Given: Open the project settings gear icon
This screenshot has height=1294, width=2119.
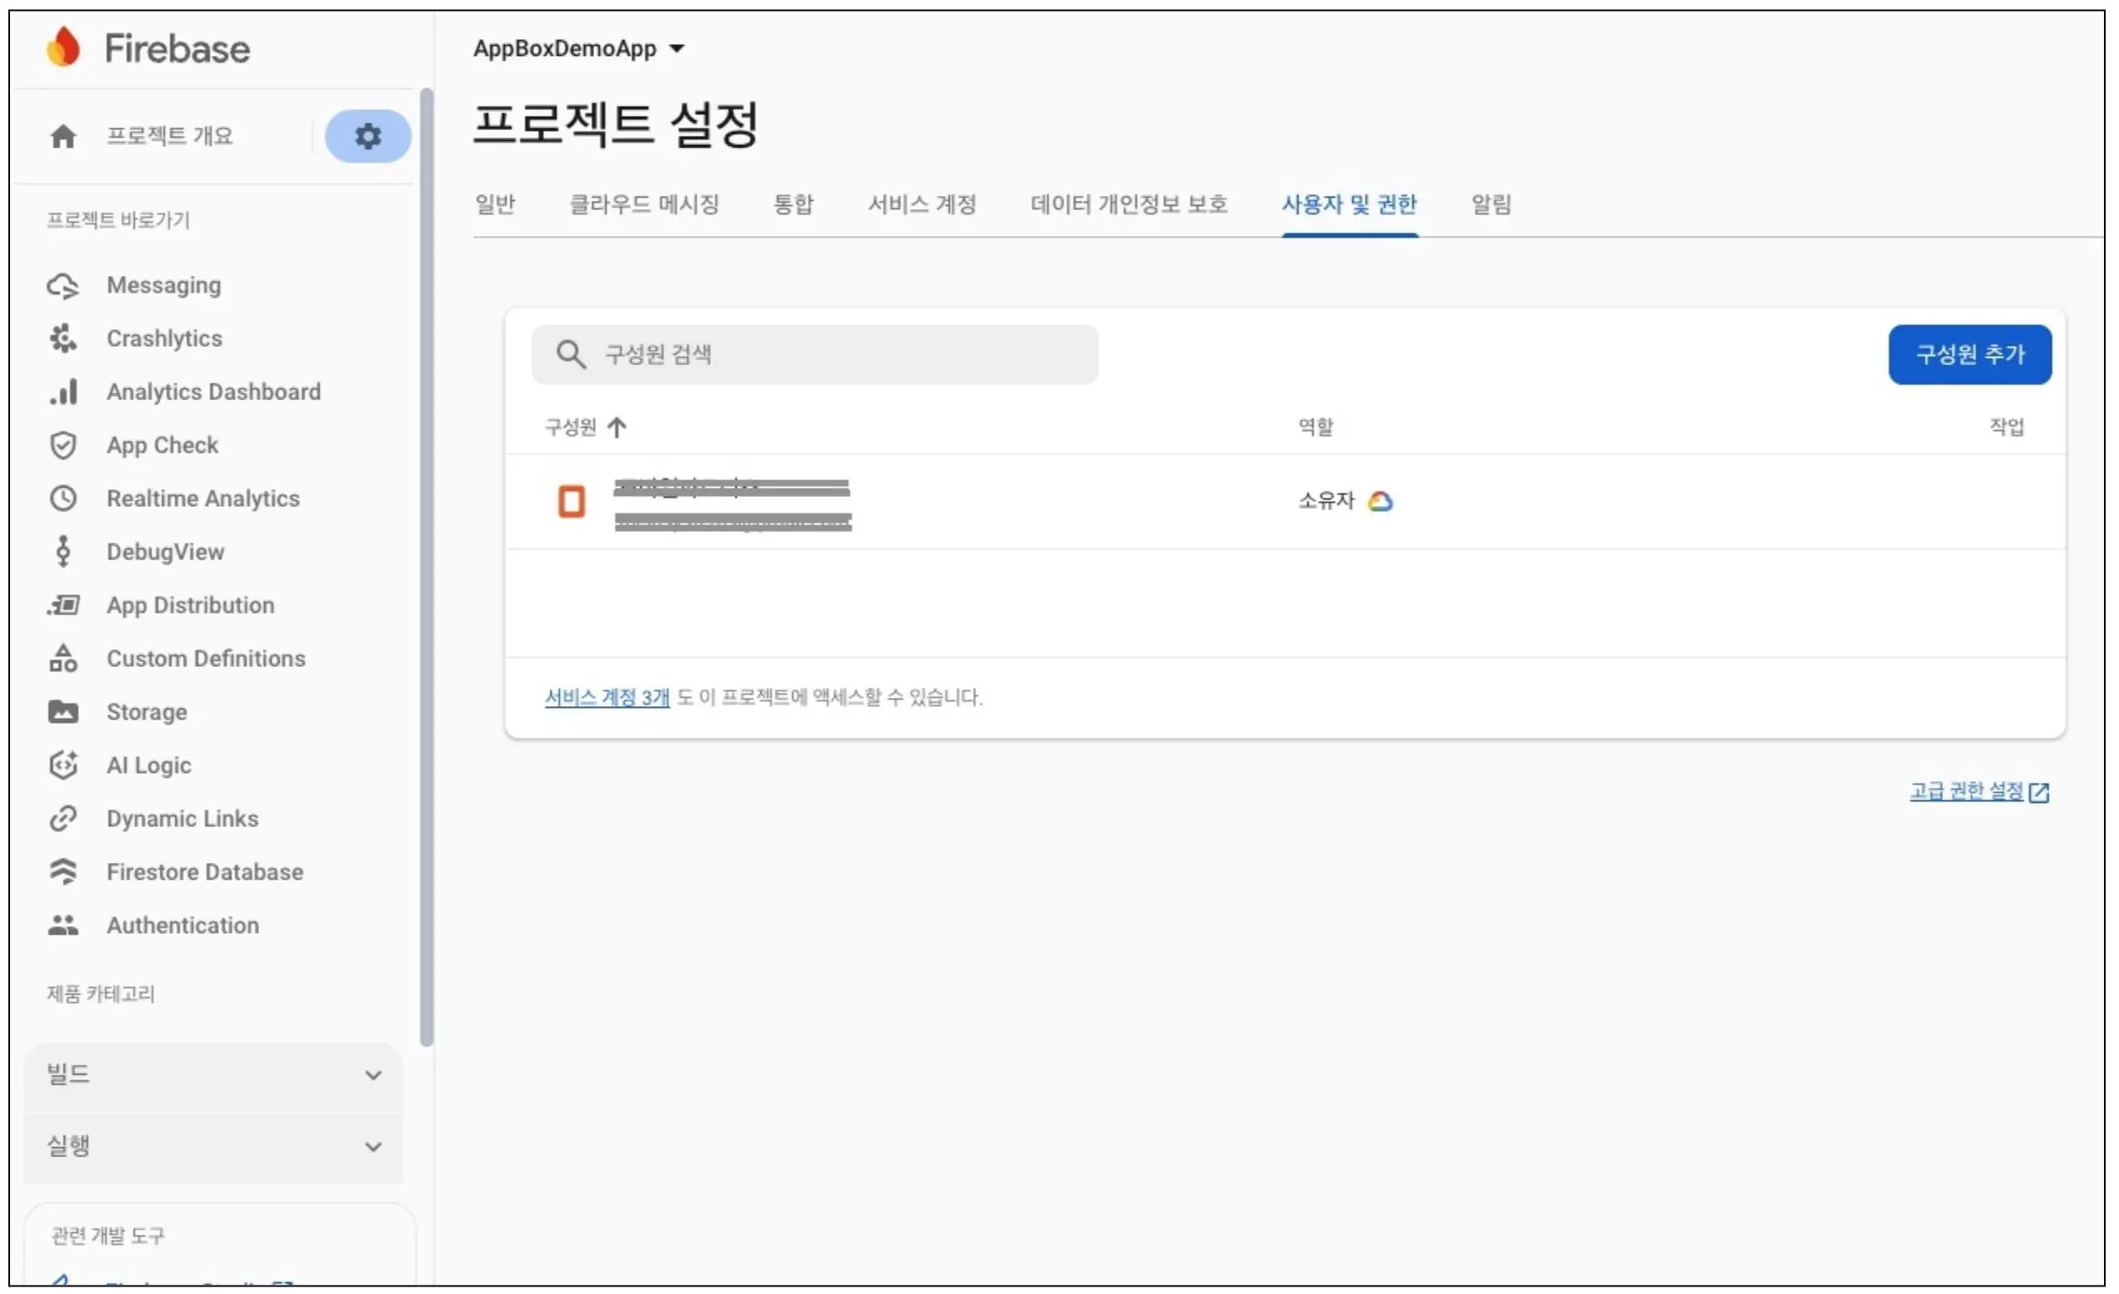Looking at the screenshot, I should coord(368,136).
